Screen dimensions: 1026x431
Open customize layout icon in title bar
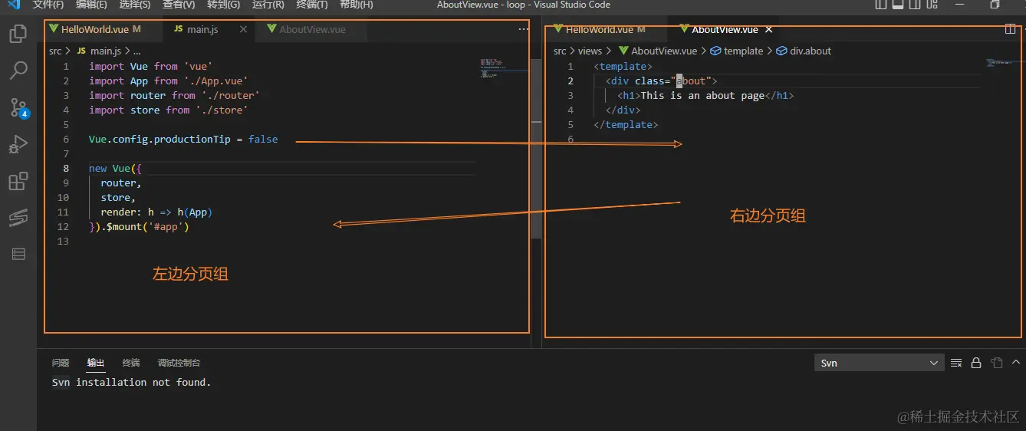(x=934, y=5)
